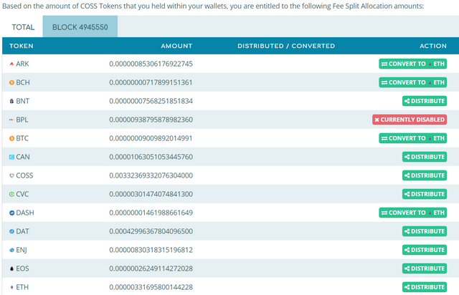Click the BCH token logo icon
Image resolution: width=459 pixels, height=295 pixels.
click(11, 82)
